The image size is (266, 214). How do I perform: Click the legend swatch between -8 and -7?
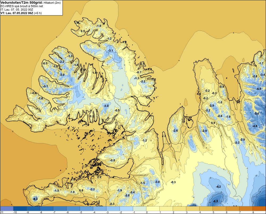(x=47, y=209)
